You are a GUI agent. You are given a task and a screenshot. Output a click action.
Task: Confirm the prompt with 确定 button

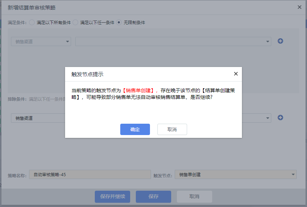(135, 129)
